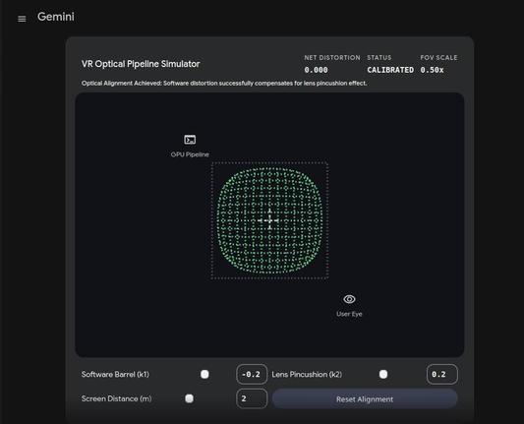Click the Lens Pincushion value field showing 0.2
Screen dimensions: 524x424
pos(441,374)
